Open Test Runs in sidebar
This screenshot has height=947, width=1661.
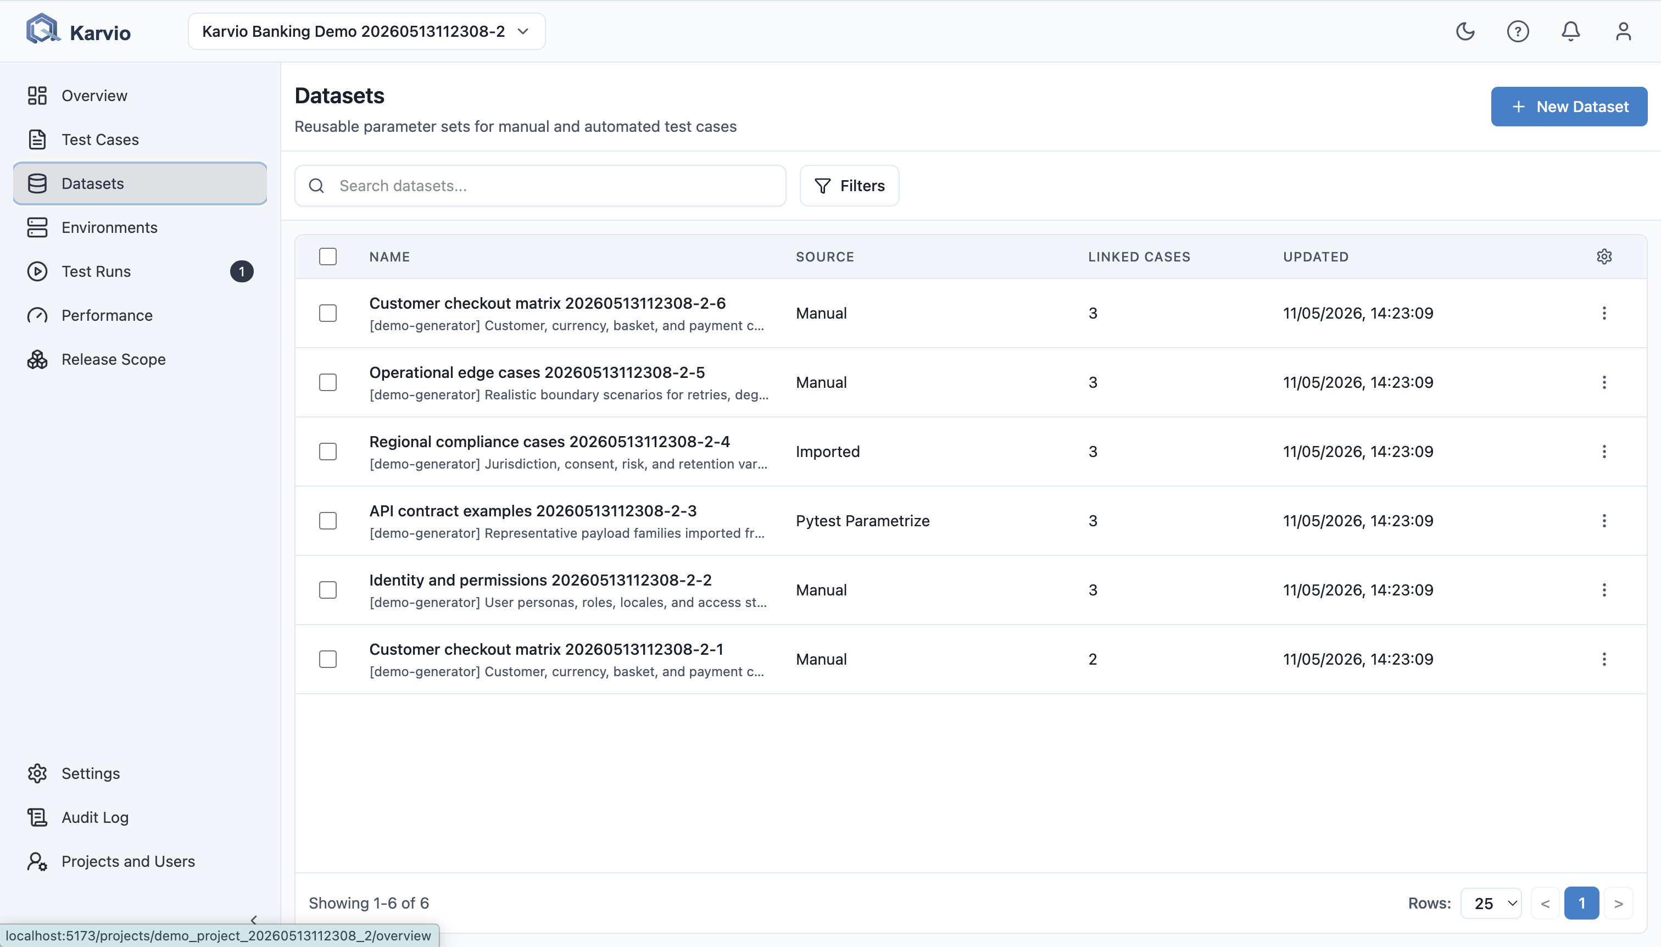(x=140, y=271)
